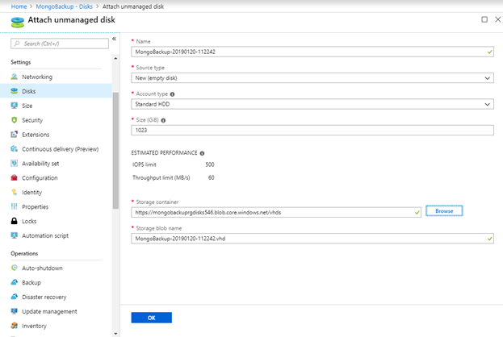Open Disaster recovery page
The image size is (503, 337).
44,297
